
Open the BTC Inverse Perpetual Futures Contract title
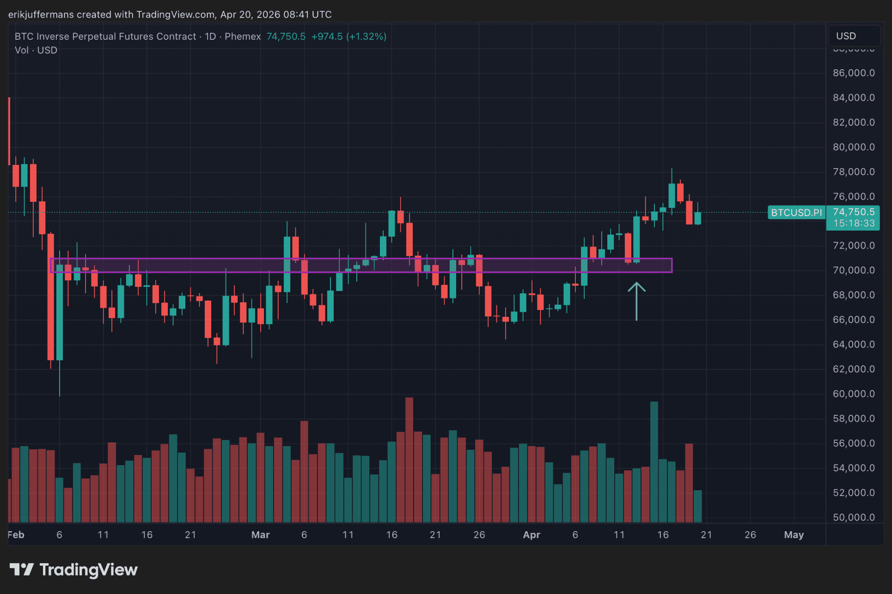[105, 36]
